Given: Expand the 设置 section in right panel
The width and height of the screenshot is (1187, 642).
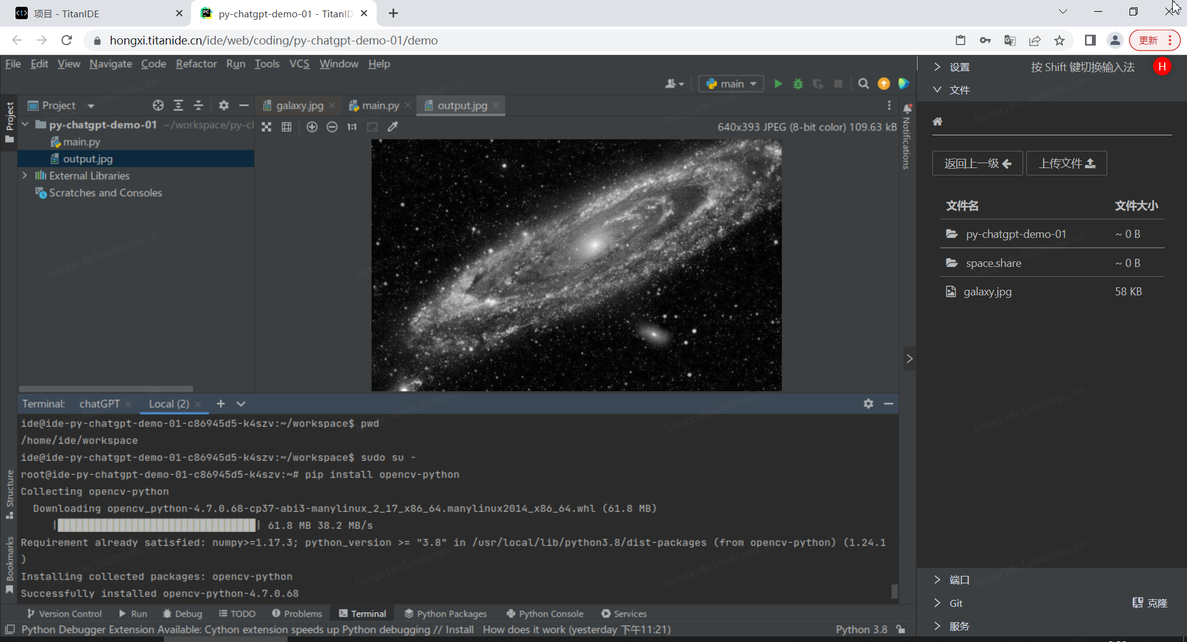Looking at the screenshot, I should tap(937, 67).
